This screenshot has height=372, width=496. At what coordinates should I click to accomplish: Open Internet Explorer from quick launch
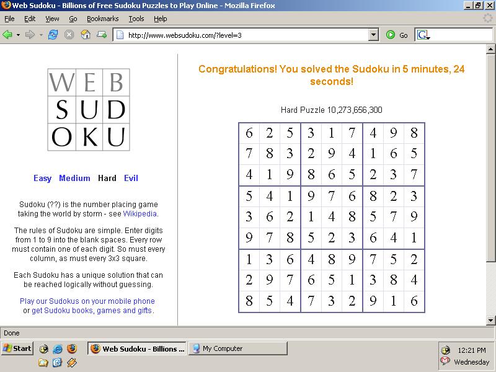(58, 348)
